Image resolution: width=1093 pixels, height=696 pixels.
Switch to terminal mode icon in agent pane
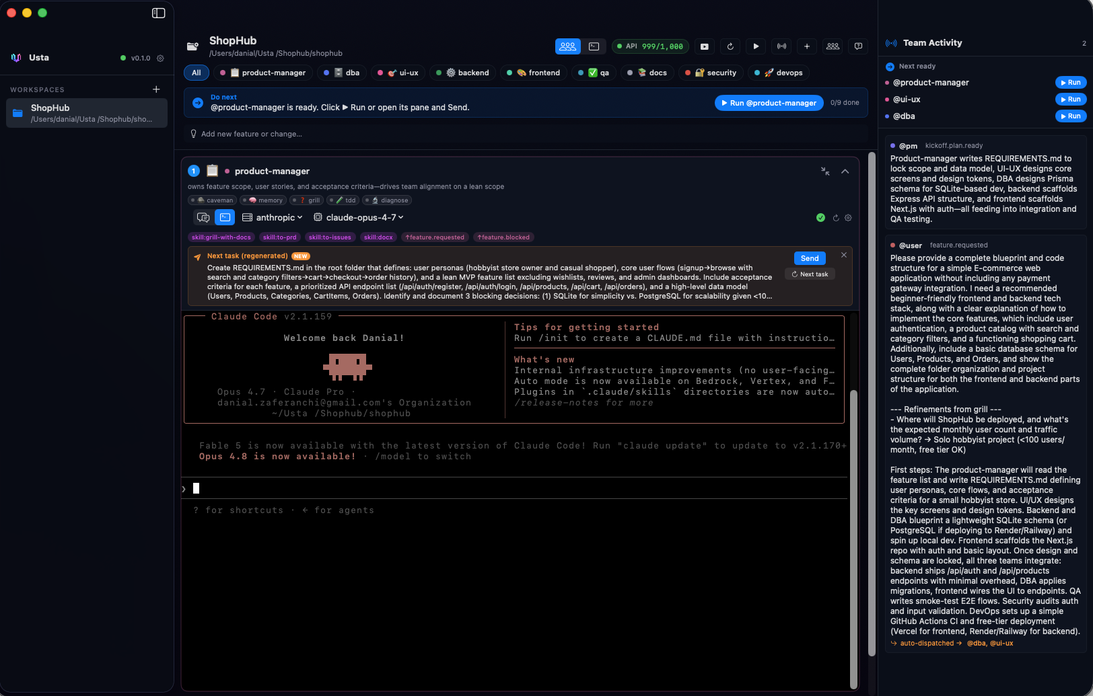coord(225,217)
